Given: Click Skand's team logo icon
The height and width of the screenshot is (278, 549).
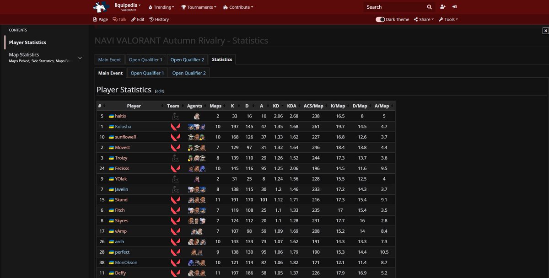Looking at the screenshot, I should click(x=175, y=200).
